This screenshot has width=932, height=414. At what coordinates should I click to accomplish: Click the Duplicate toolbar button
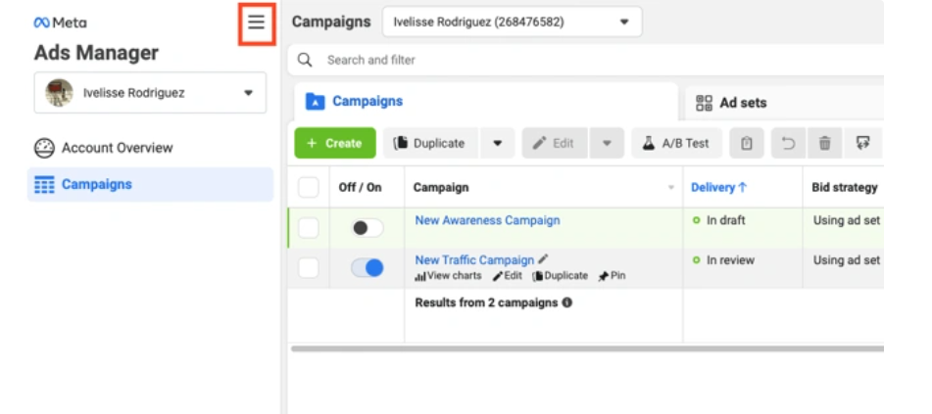430,143
